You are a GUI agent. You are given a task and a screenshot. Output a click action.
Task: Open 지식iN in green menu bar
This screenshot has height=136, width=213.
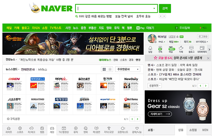pyautogui.click(x=36, y=28)
